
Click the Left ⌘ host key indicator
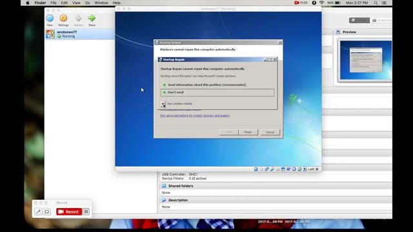[x=313, y=169]
